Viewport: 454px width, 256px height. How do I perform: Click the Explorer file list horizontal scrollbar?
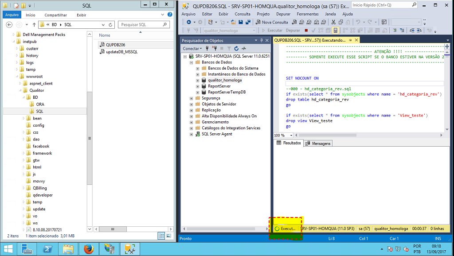113,229
